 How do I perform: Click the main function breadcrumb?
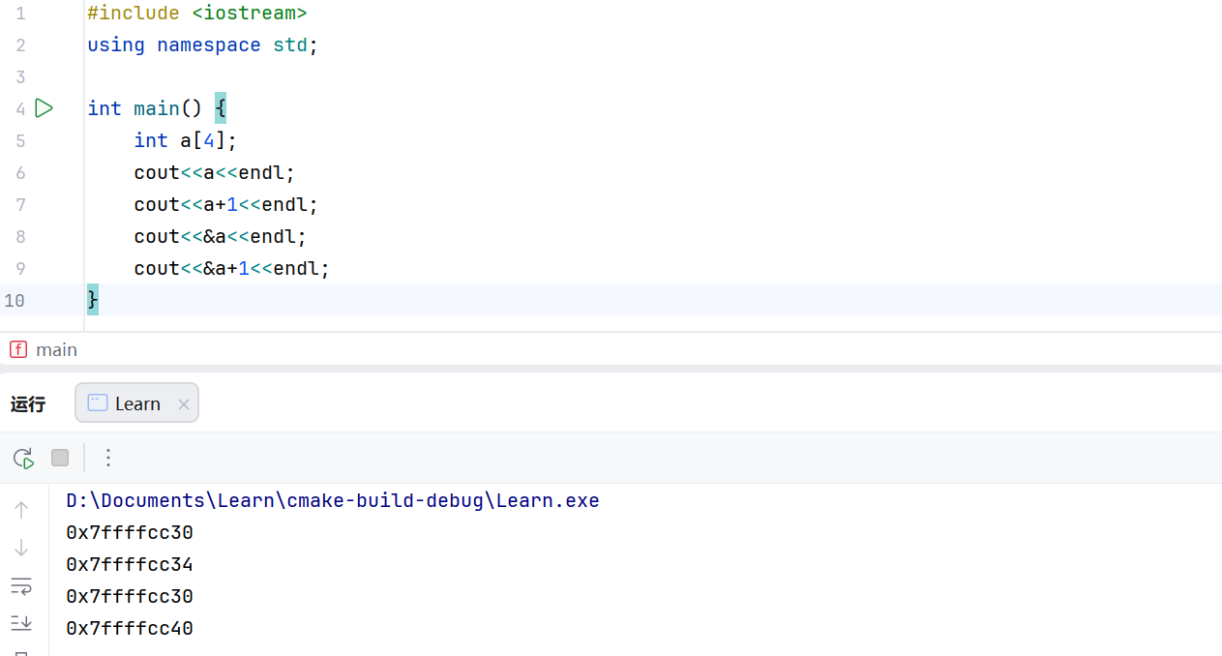tap(56, 349)
